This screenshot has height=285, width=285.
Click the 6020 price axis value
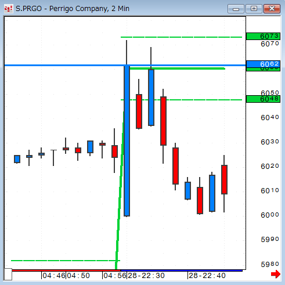270,166
